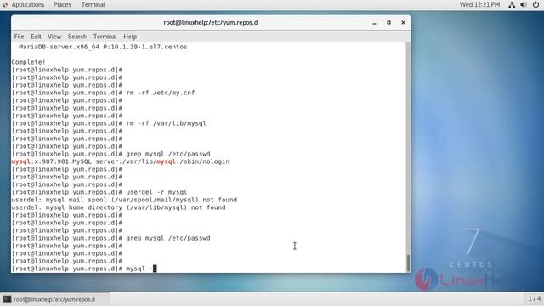Image resolution: width=544 pixels, height=306 pixels.
Task: Click the terminal vertical scrollbar thumb
Action: pyautogui.click(x=408, y=263)
